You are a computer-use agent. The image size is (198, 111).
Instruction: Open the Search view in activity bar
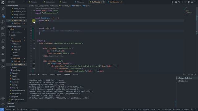click(3, 9)
